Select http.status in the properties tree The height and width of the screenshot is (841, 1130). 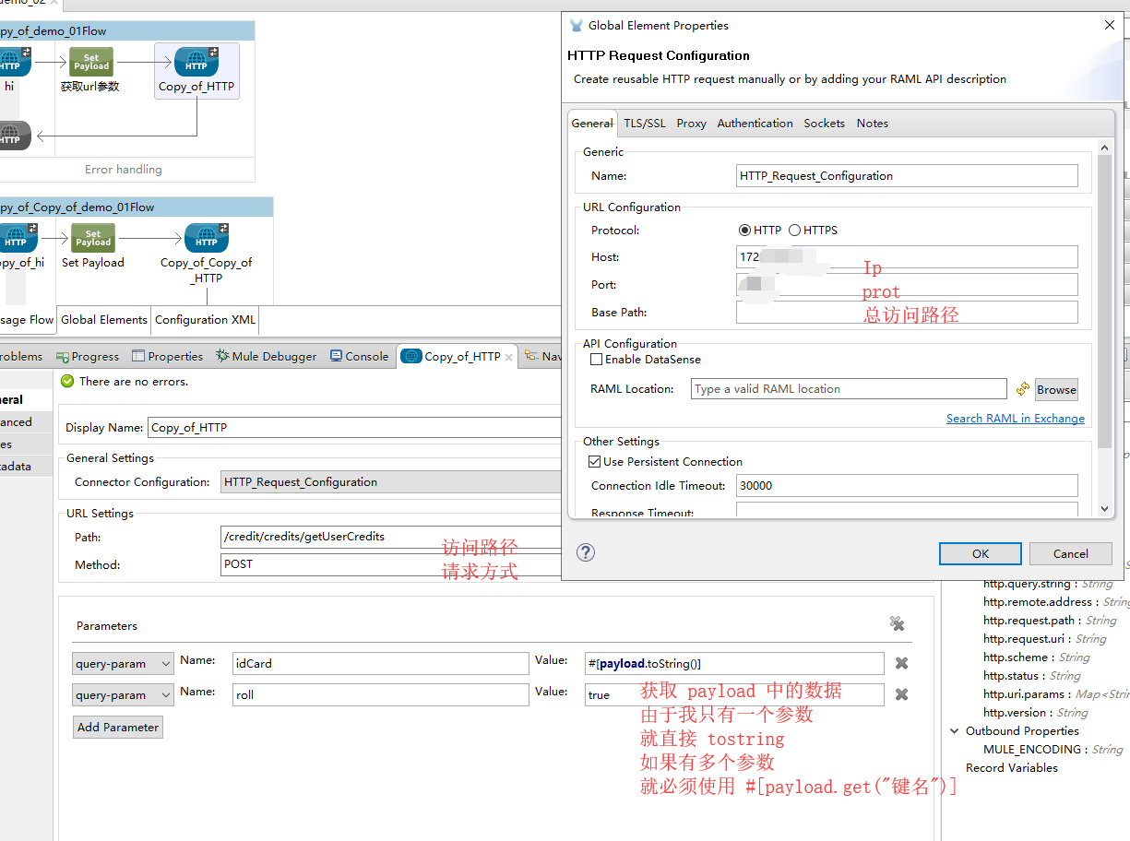pyautogui.click(x=1031, y=676)
